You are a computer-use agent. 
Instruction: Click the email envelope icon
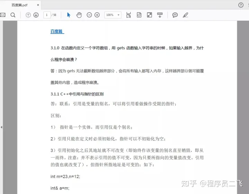point(2,15)
